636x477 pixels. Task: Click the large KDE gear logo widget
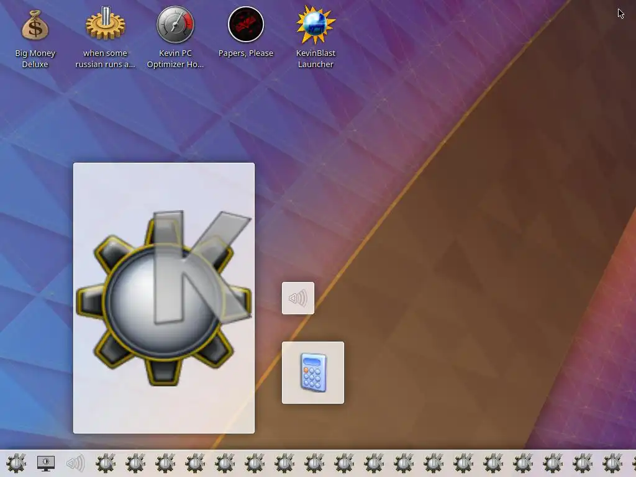164,298
